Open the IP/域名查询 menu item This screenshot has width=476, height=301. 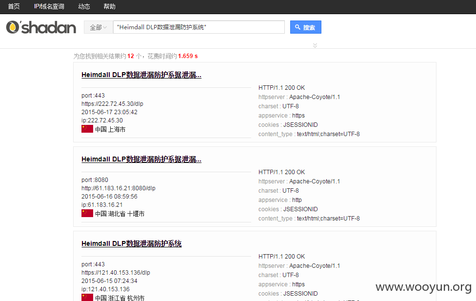[49, 6]
